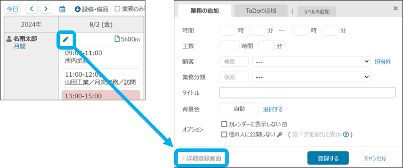Enable カレンダーに表示しない checkbox
403x168 pixels.
pyautogui.click(x=224, y=124)
